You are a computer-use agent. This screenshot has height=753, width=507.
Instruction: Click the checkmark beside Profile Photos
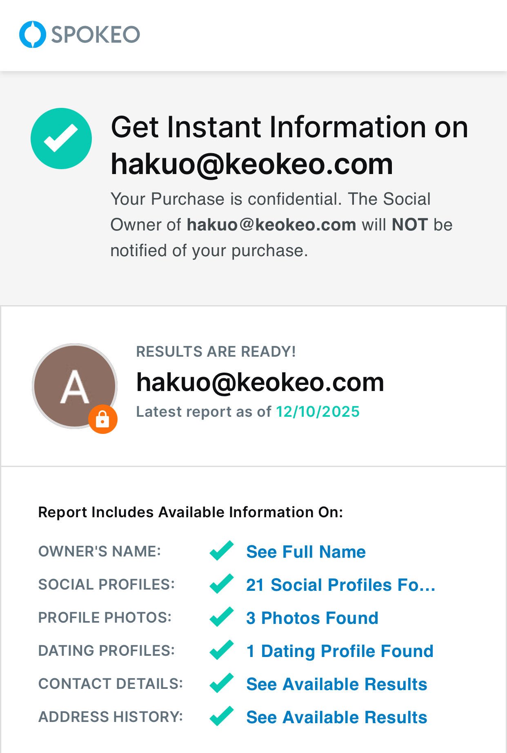pos(222,617)
